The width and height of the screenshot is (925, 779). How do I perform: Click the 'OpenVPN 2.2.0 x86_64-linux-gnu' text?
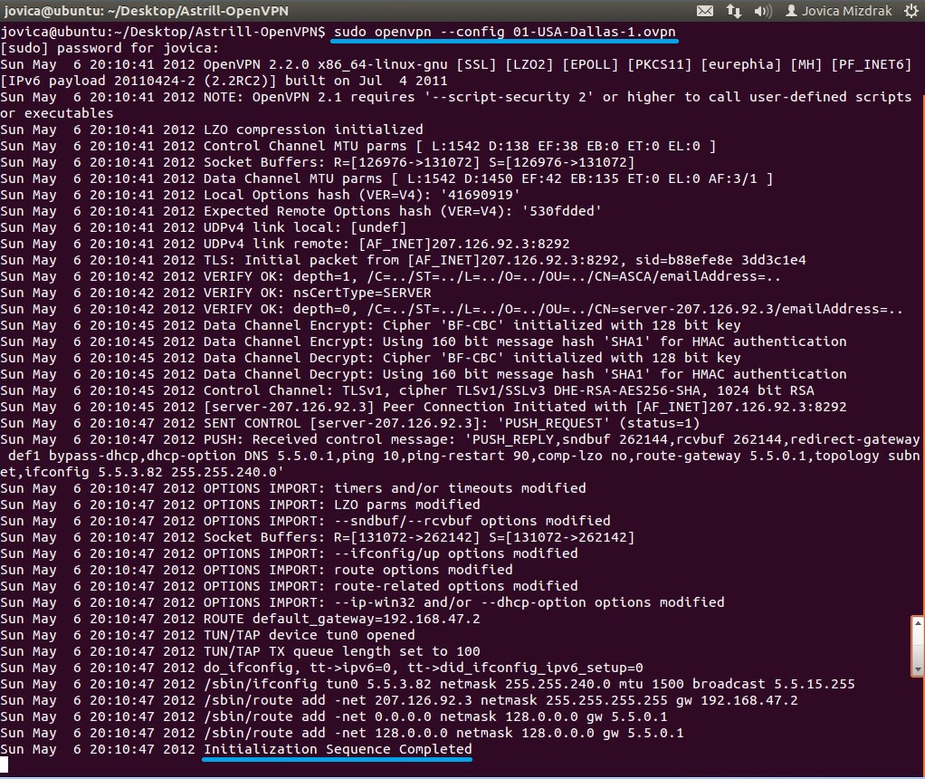[x=326, y=64]
